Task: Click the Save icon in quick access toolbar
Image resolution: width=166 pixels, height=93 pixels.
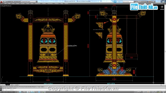Action: click(x=9, y=2)
